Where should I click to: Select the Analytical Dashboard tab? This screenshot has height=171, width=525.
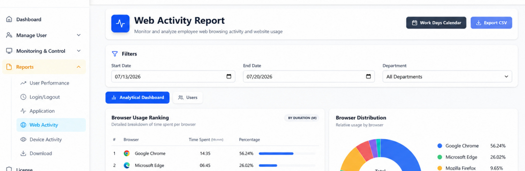137,98
